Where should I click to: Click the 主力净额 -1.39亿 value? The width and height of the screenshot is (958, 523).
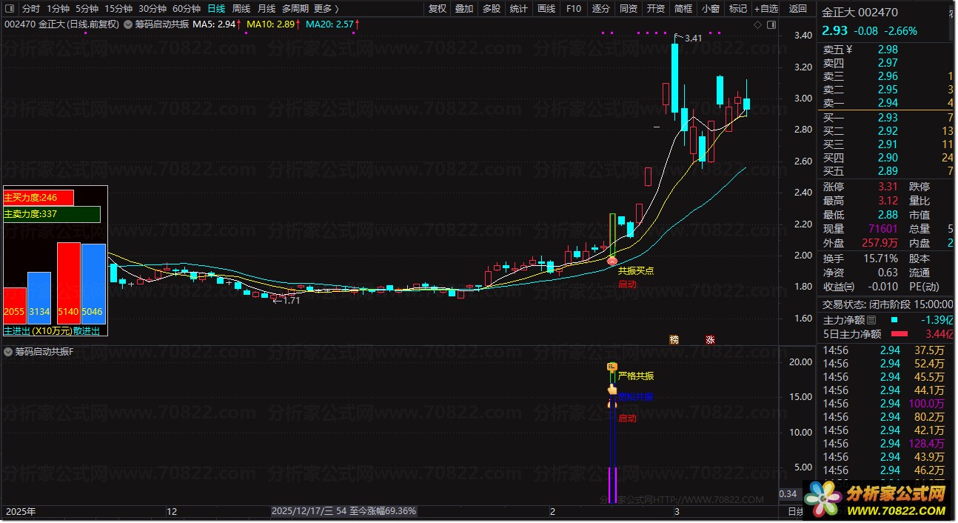[x=937, y=320]
